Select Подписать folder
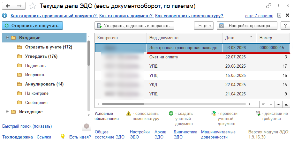This screenshot has width=294, height=142. pyautogui.click(x=35, y=65)
